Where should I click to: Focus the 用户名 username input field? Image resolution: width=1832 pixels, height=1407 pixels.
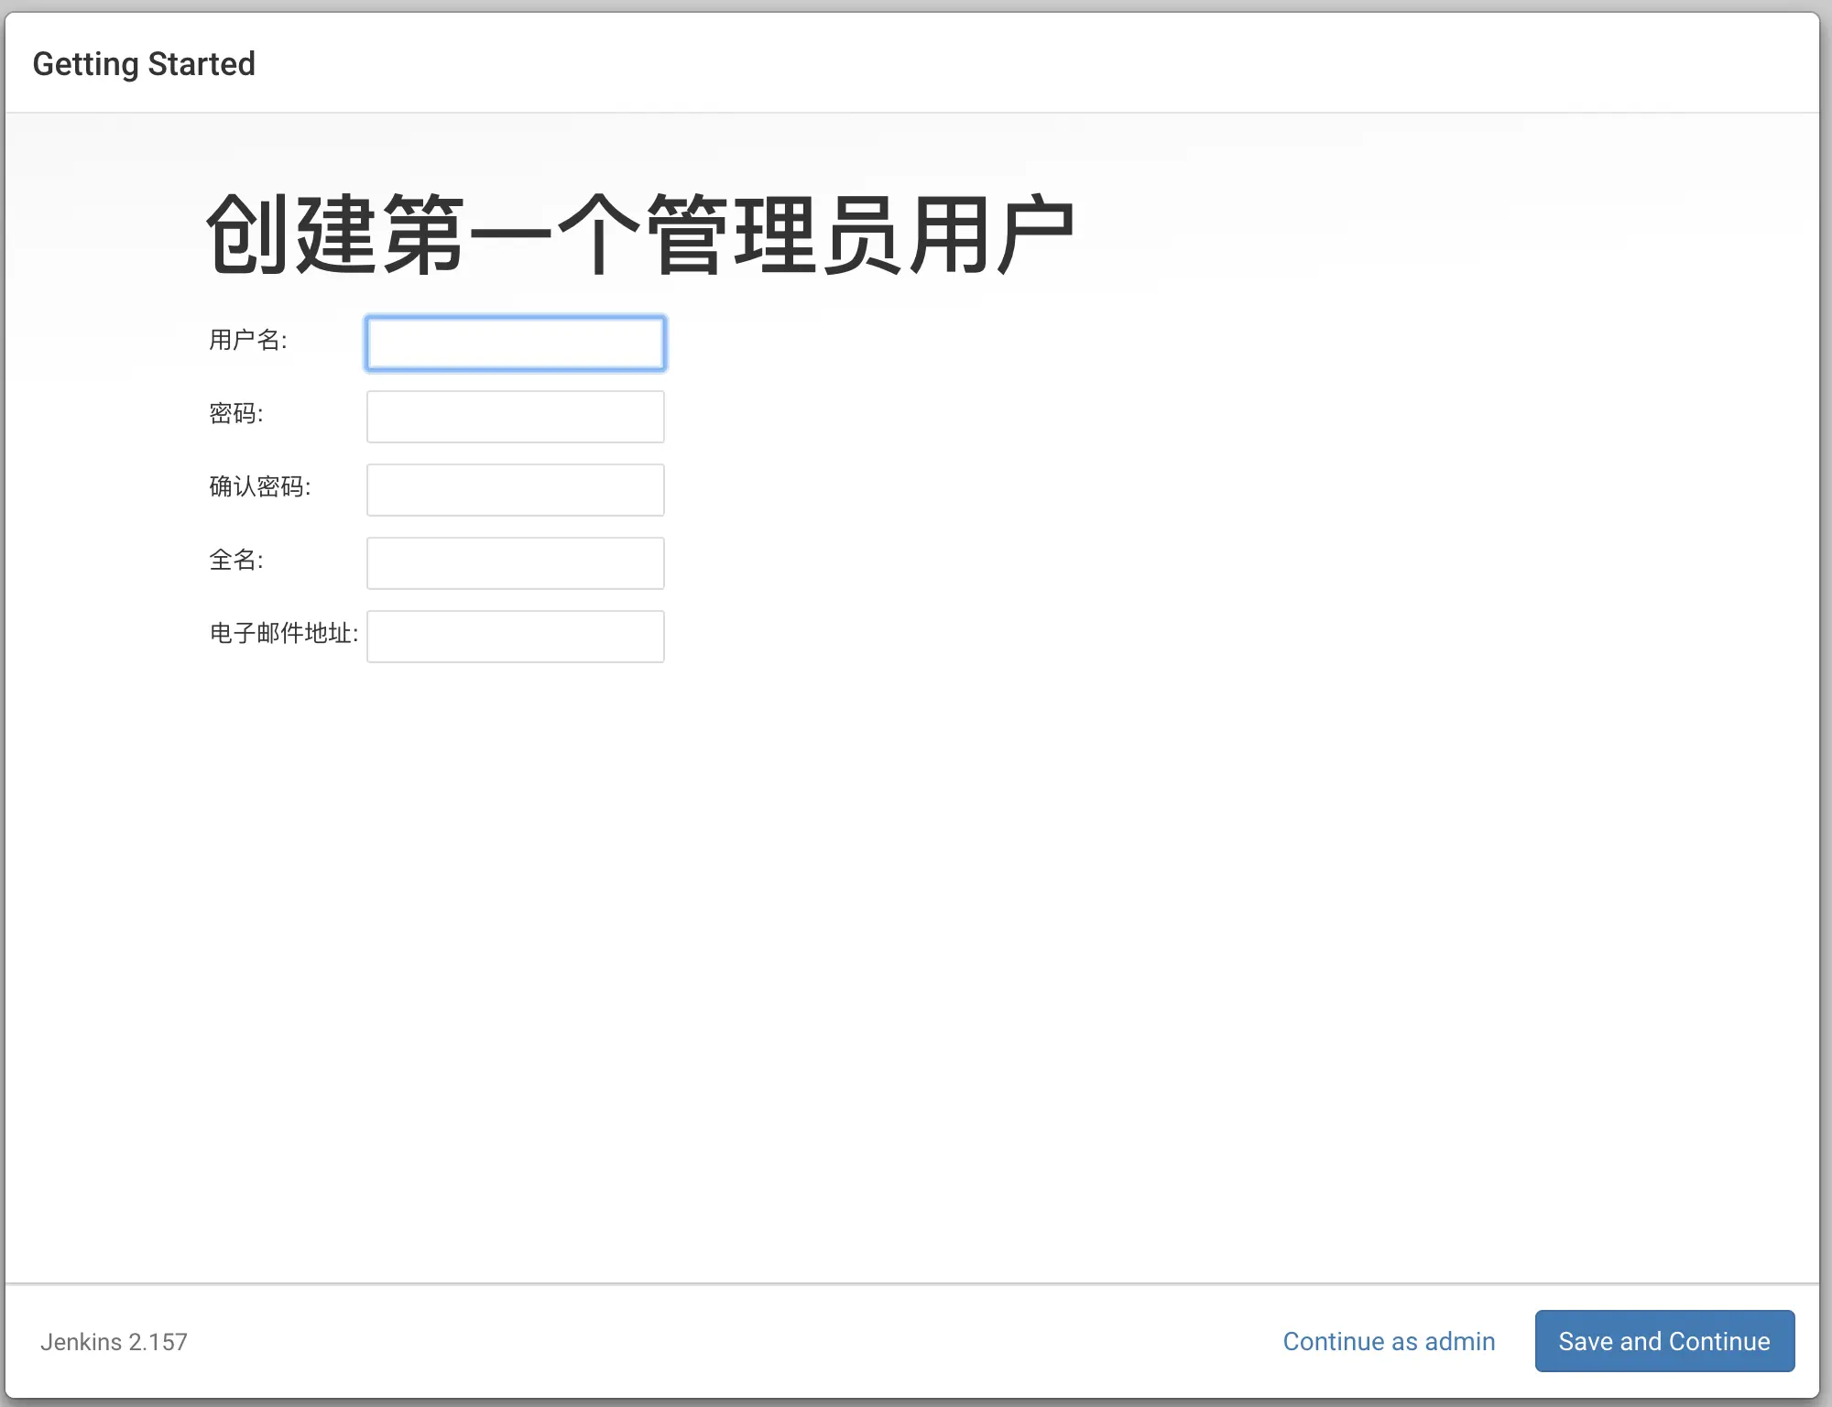click(x=515, y=344)
